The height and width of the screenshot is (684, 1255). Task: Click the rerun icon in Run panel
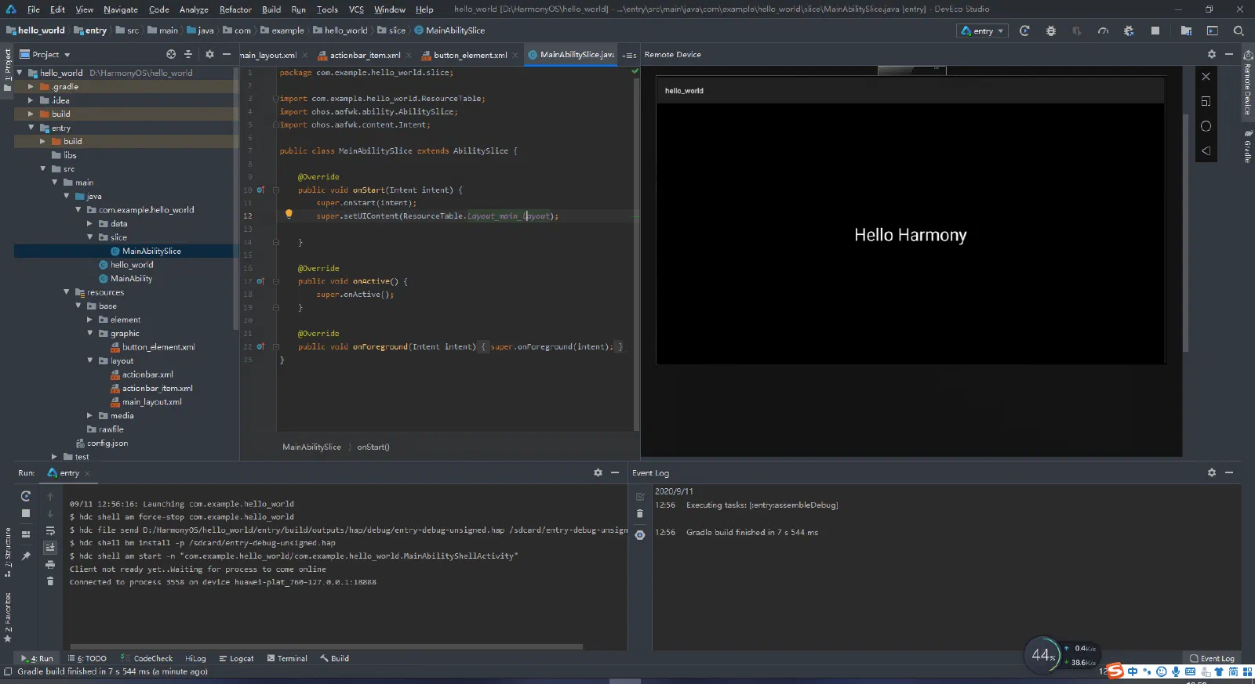[x=25, y=496]
